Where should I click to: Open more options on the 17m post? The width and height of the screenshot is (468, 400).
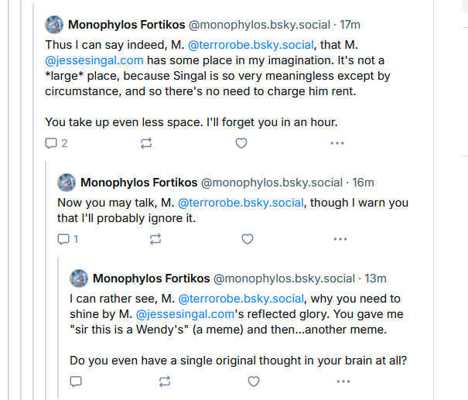pyautogui.click(x=337, y=143)
